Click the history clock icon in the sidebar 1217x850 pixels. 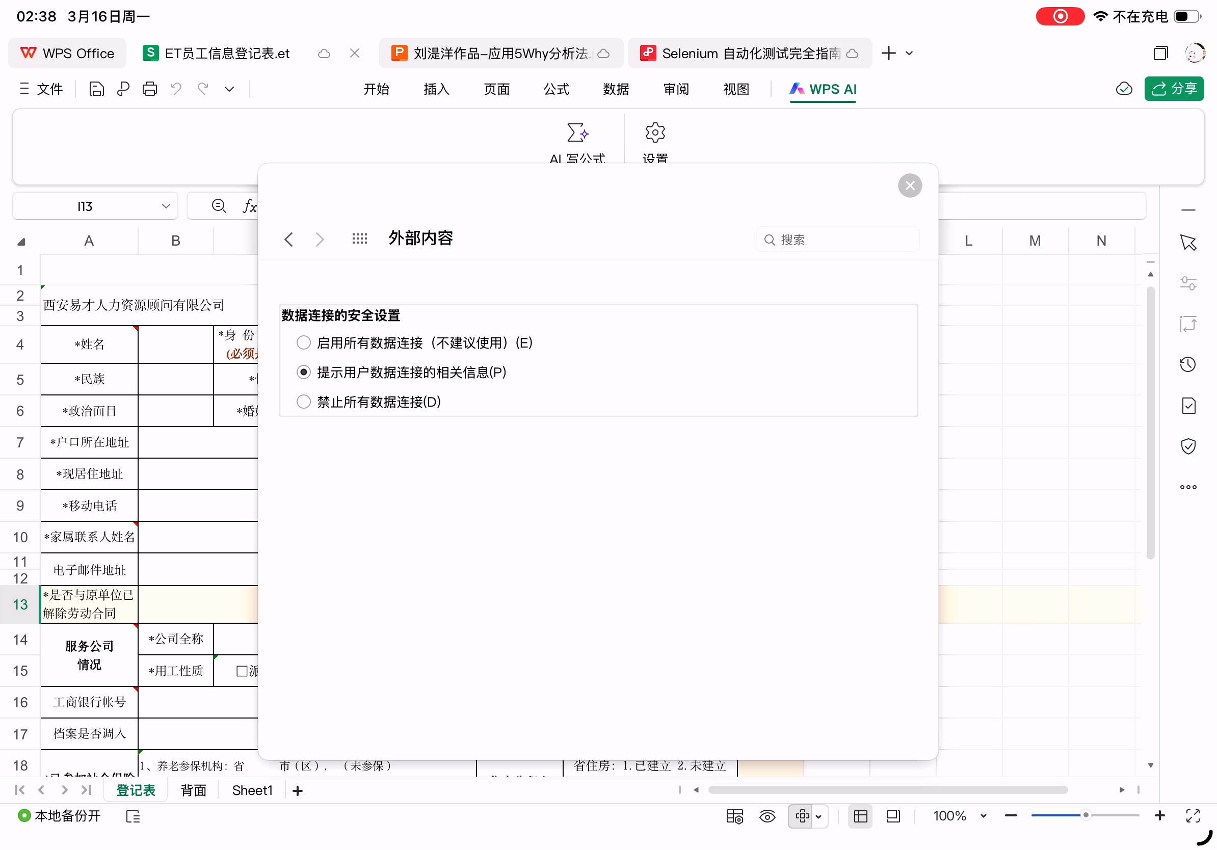point(1188,364)
